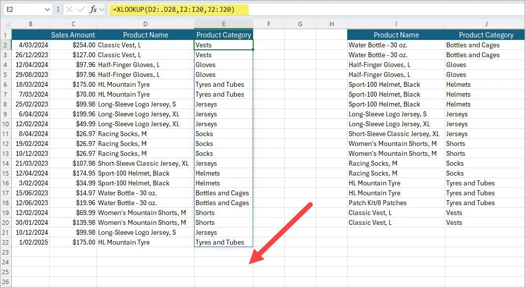Select Jerseys cell in row 21
The width and height of the screenshot is (525, 288).
224,232
